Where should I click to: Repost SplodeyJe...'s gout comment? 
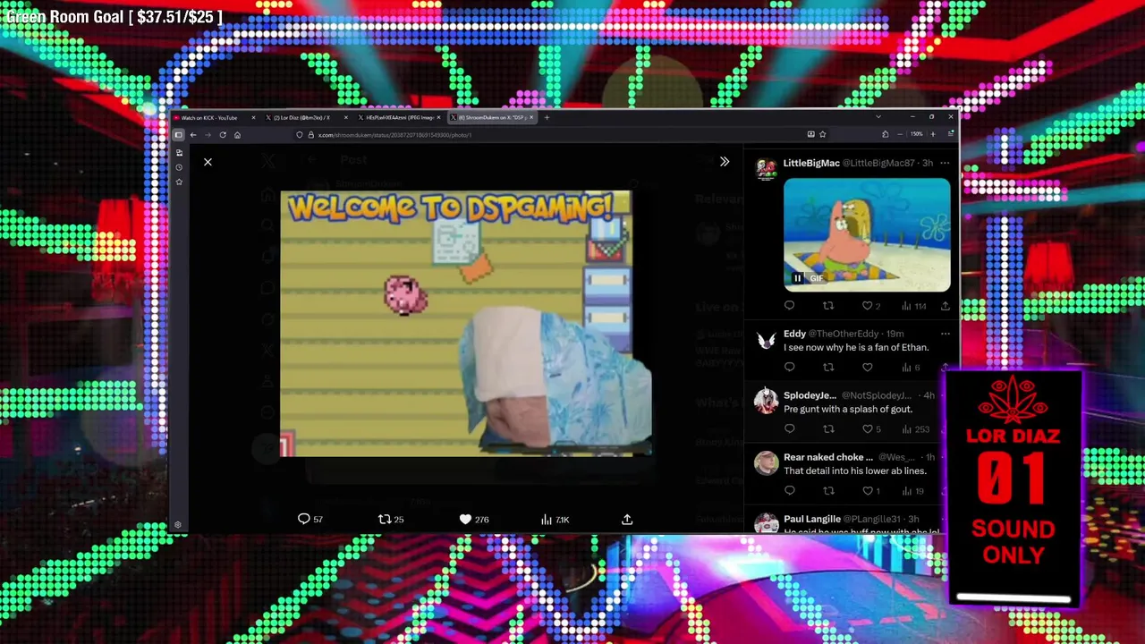click(x=828, y=428)
